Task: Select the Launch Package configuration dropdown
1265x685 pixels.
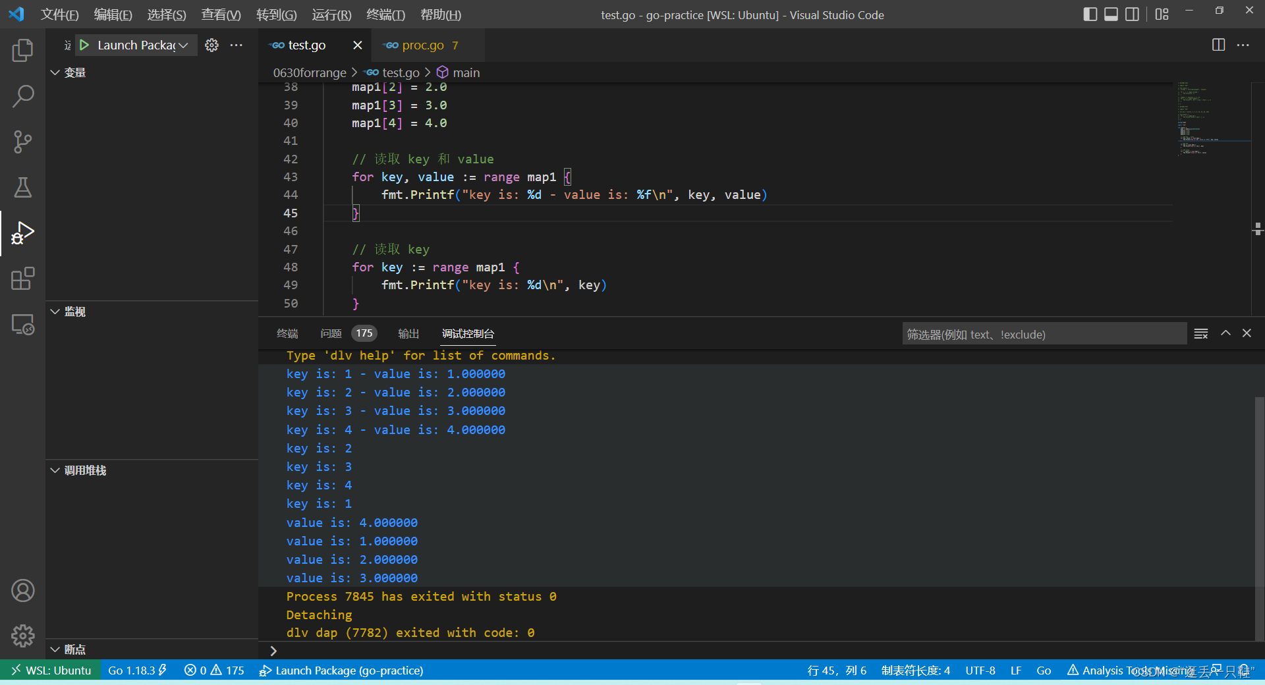Action: click(142, 45)
